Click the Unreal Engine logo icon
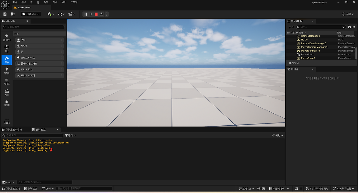The image size is (358, 193). click(x=5, y=5)
